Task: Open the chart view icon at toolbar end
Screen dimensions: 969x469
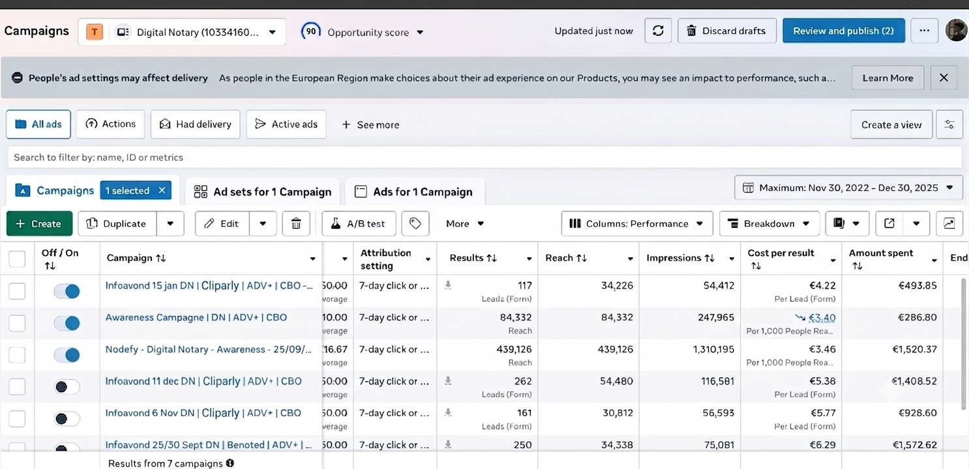Action: click(949, 223)
